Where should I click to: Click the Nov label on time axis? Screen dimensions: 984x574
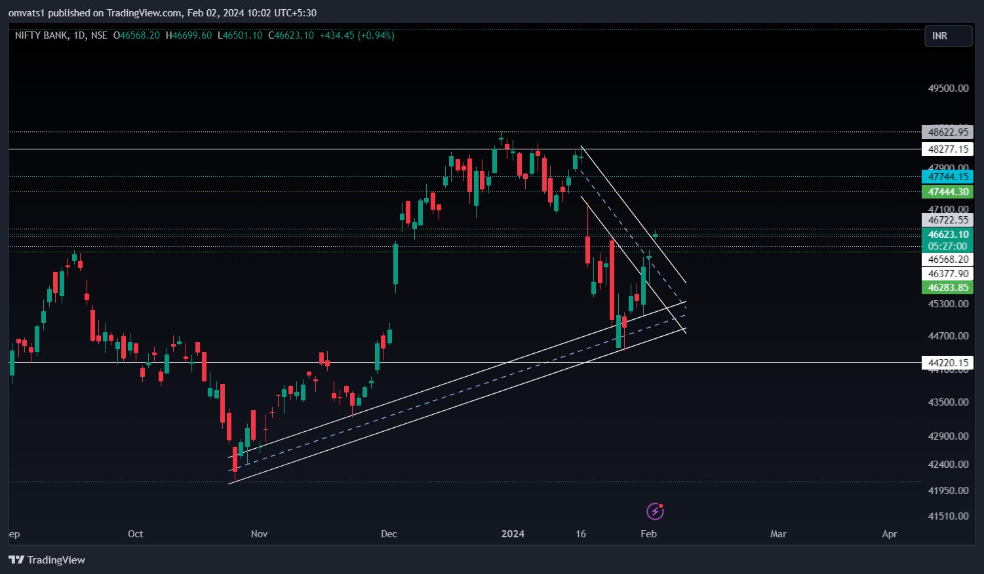259,534
